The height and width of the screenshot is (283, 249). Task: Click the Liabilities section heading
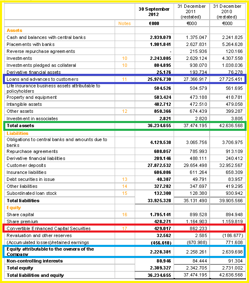pos(18,133)
